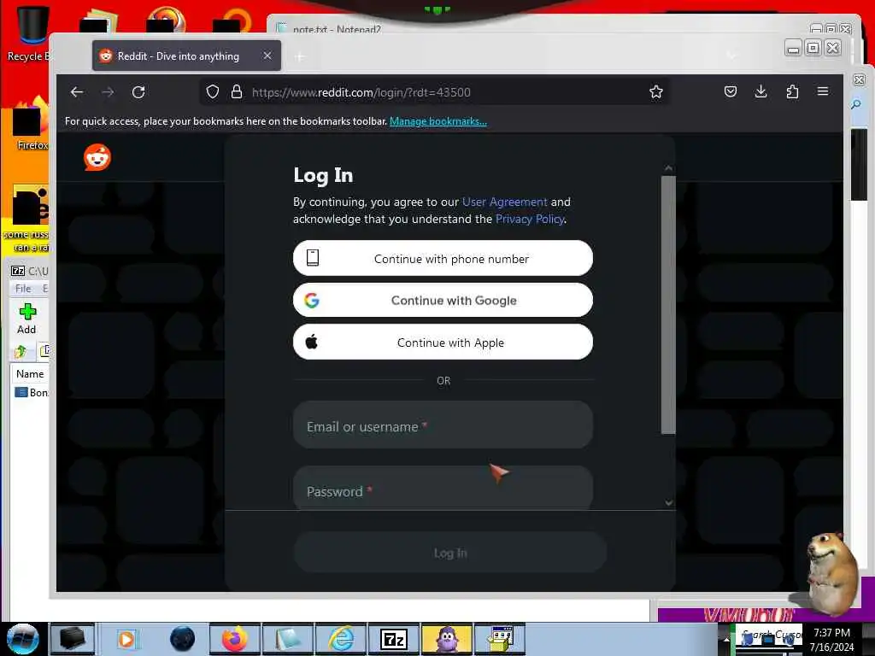Image resolution: width=875 pixels, height=656 pixels.
Task: Choose Continue with Google
Action: click(443, 300)
